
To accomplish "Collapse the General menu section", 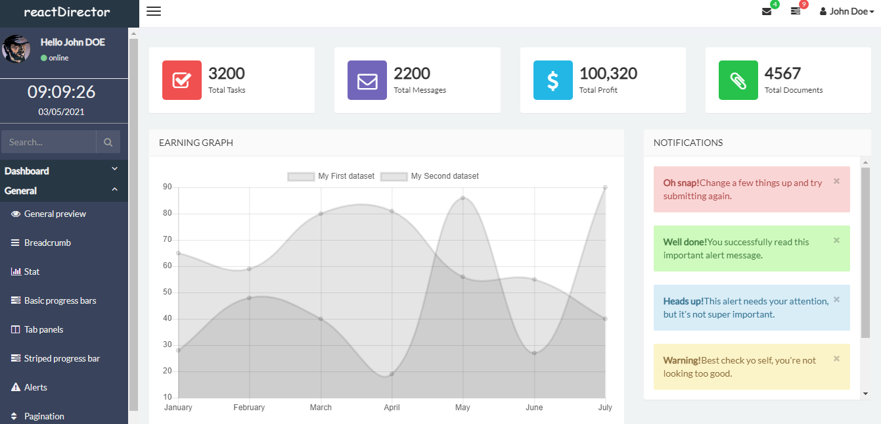I will (64, 191).
